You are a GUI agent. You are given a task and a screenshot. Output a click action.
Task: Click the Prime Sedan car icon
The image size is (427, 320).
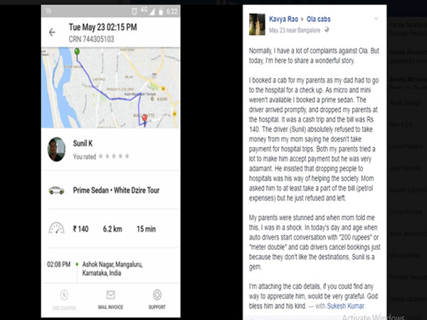pyautogui.click(x=56, y=191)
